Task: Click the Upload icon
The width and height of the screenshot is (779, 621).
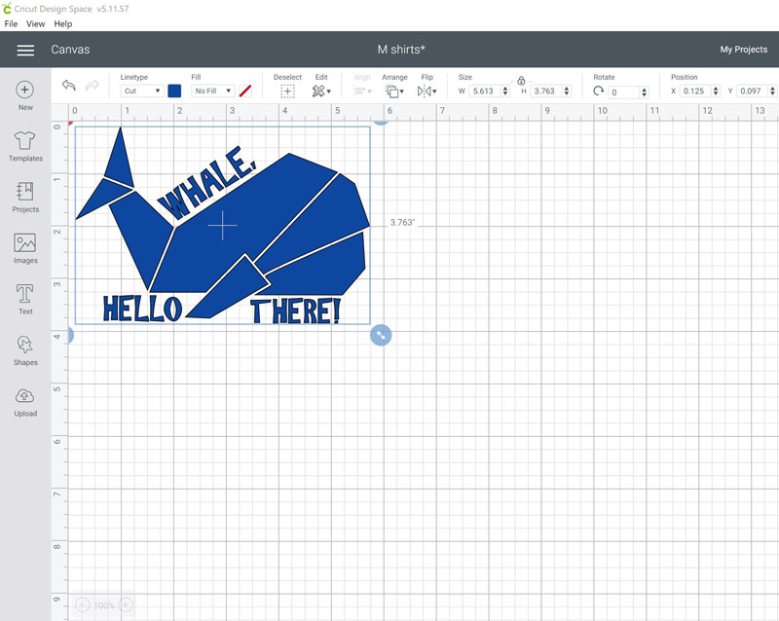Action: [25, 396]
